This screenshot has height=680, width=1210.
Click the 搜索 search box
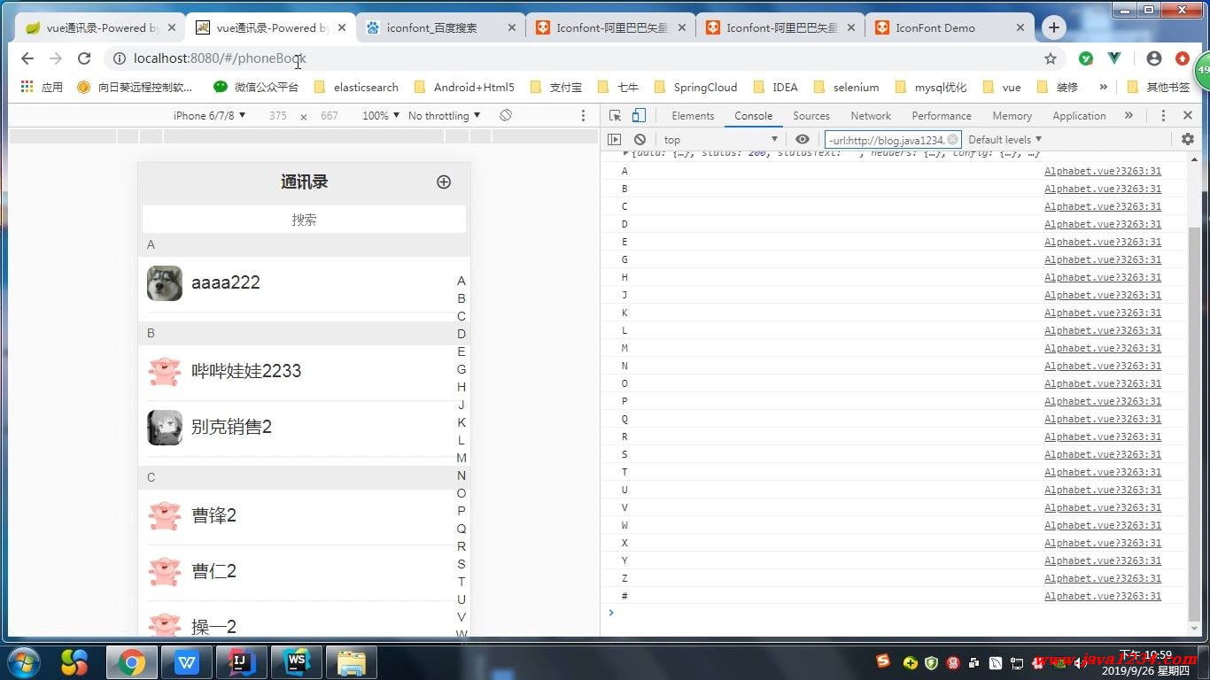pos(304,220)
